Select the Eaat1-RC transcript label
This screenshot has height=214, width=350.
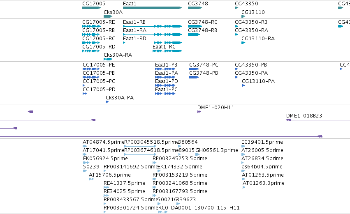pos(164,47)
